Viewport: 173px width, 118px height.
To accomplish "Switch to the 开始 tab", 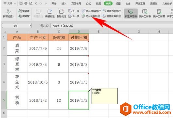I will click(x=54, y=4).
